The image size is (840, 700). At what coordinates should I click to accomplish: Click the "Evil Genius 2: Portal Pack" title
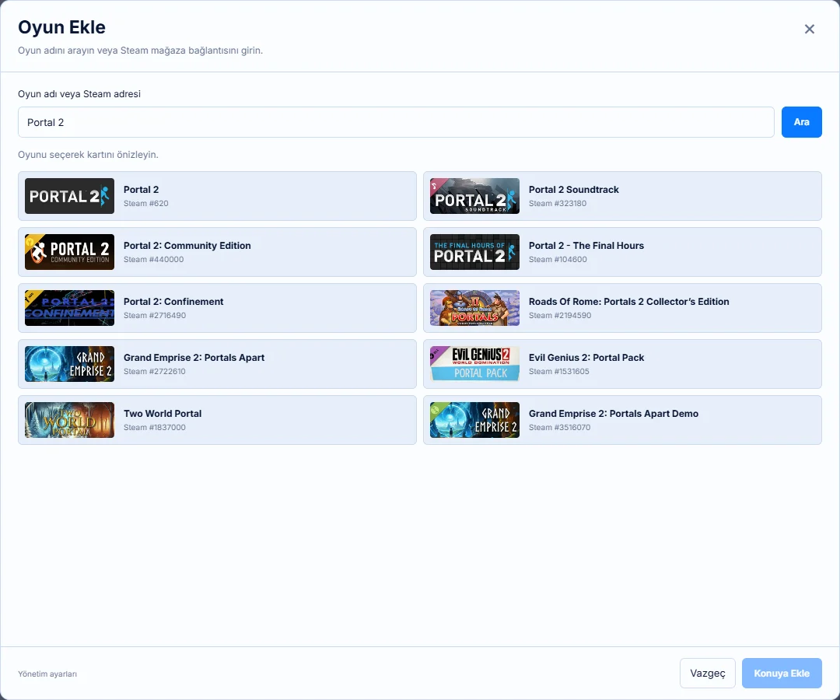pyautogui.click(x=586, y=357)
